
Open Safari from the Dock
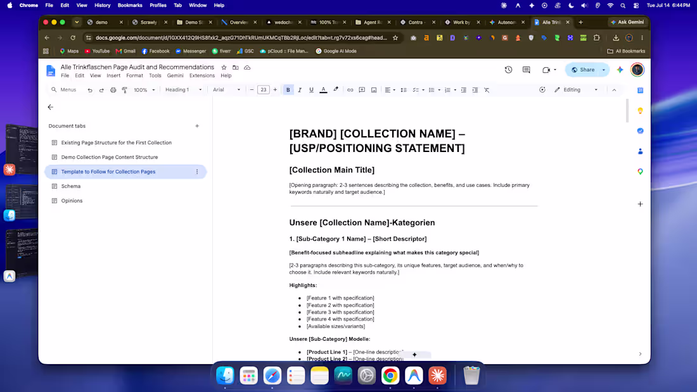272,376
